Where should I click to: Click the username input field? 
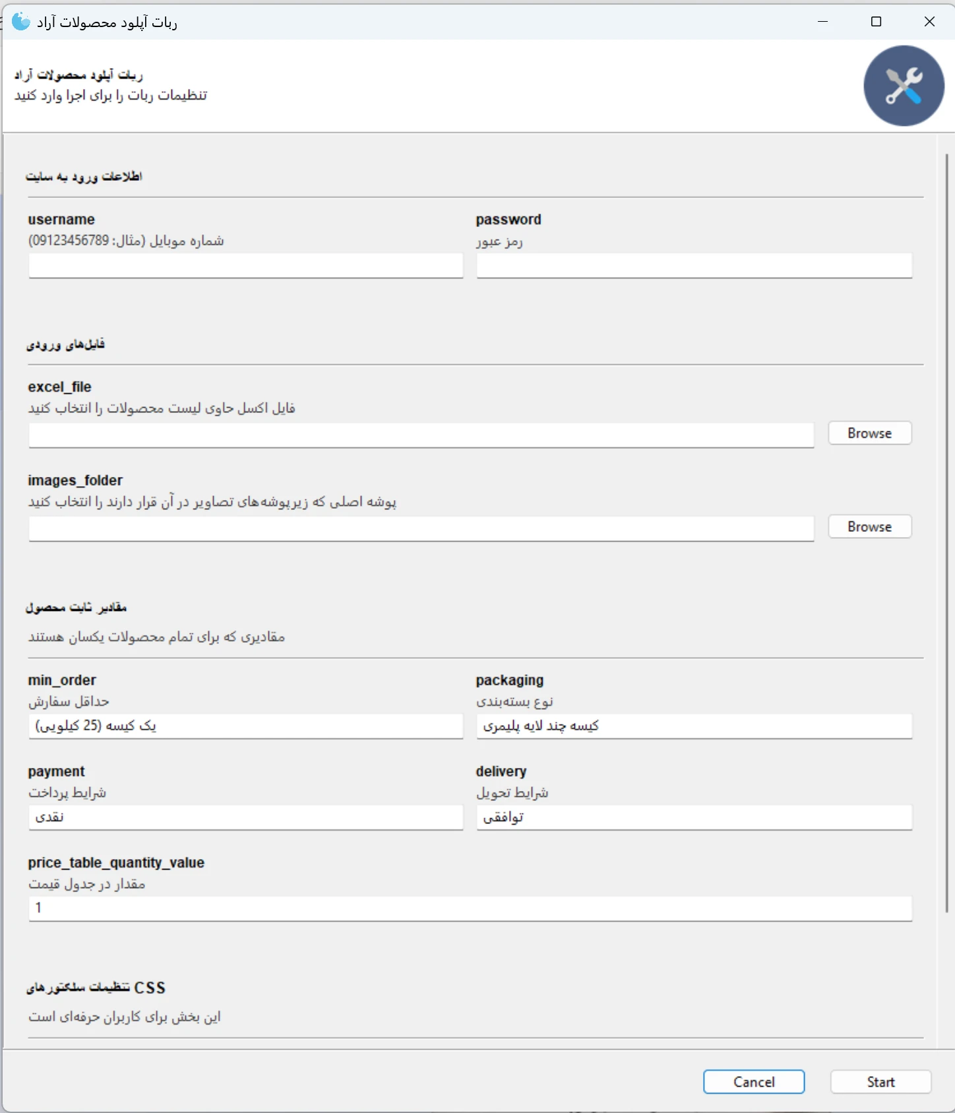coord(245,266)
